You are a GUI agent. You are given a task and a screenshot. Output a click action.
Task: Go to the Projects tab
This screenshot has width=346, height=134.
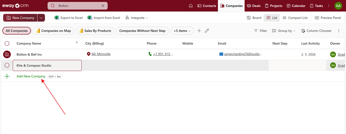pyautogui.click(x=274, y=6)
